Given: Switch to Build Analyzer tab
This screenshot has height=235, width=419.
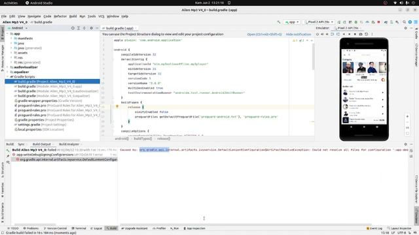Looking at the screenshot, I should [x=69, y=144].
